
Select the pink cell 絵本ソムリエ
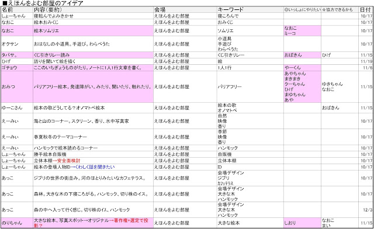93,31
